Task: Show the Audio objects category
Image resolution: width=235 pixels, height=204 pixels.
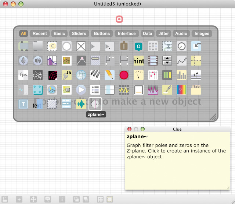Action: (181, 34)
